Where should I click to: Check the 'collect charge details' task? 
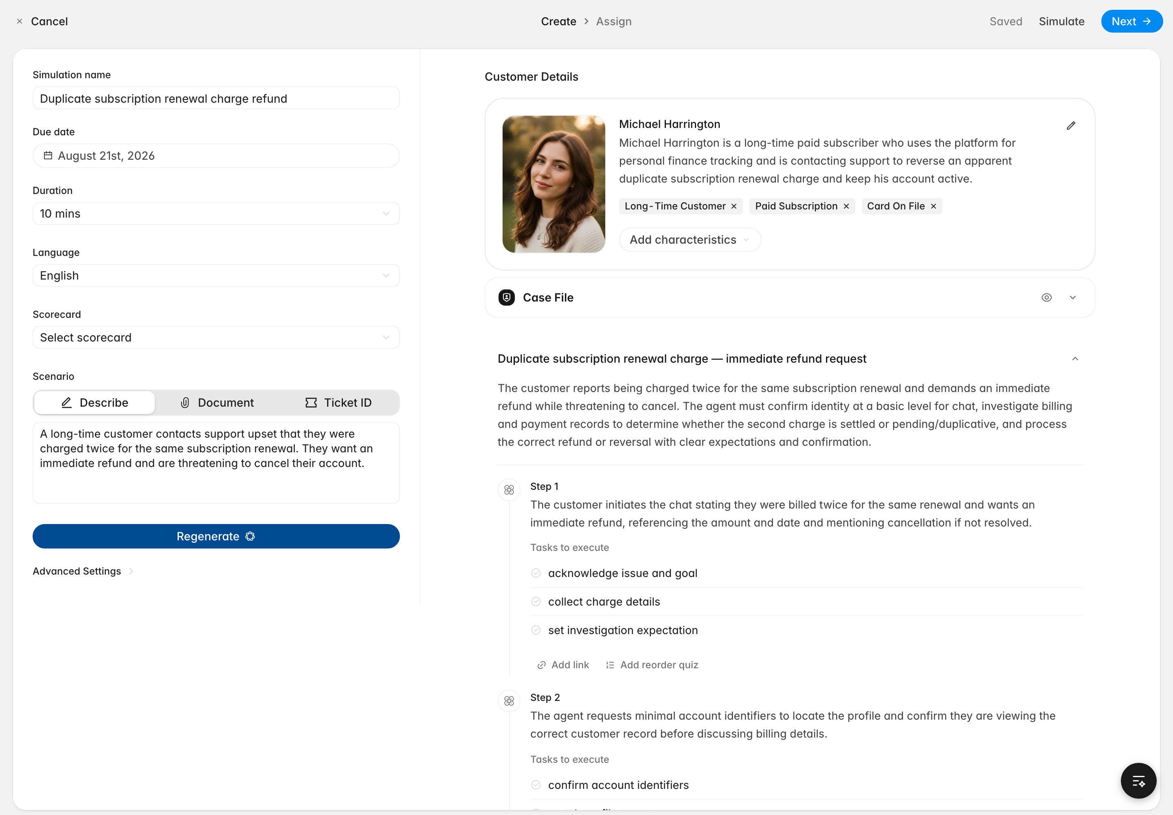536,601
